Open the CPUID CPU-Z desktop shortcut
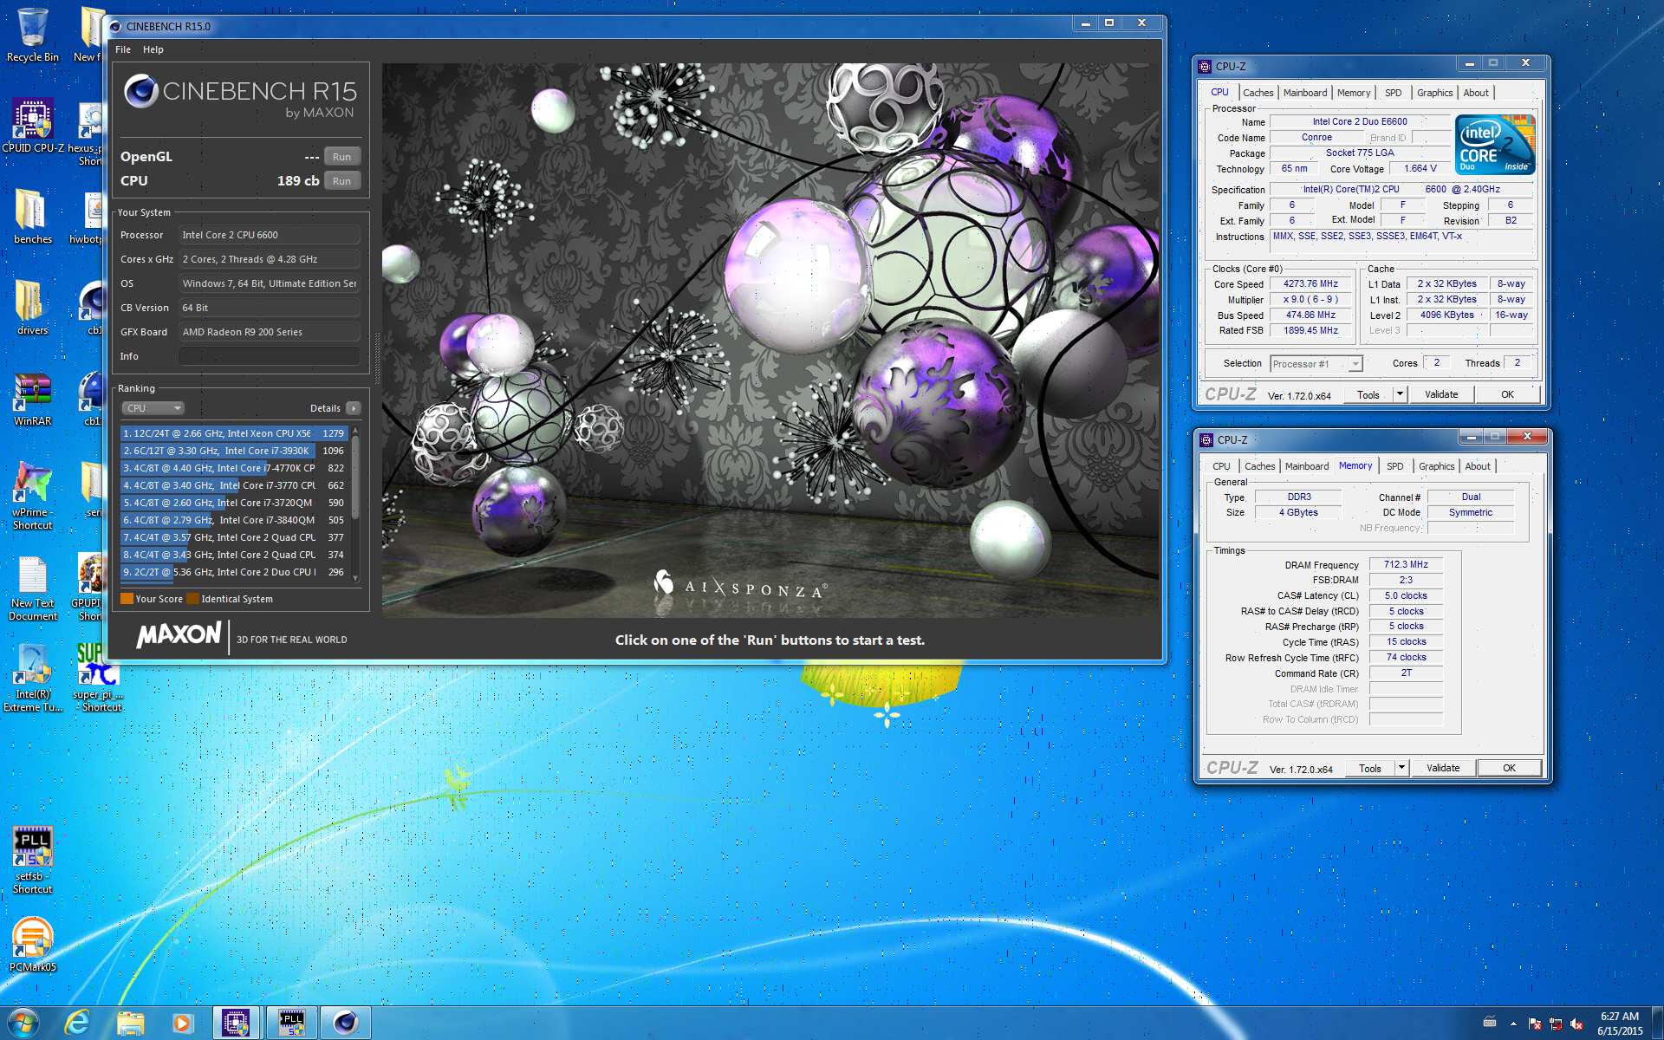This screenshot has height=1040, width=1664. point(33,126)
